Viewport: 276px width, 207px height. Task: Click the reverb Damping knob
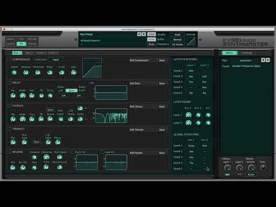pyautogui.click(x=47, y=157)
